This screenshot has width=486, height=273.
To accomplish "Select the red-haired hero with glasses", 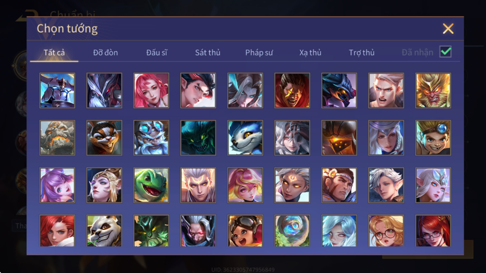I will tap(433, 231).
